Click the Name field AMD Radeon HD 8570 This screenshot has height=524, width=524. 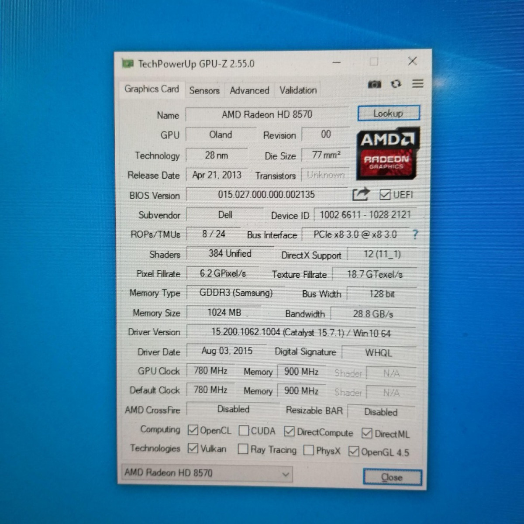pos(267,114)
